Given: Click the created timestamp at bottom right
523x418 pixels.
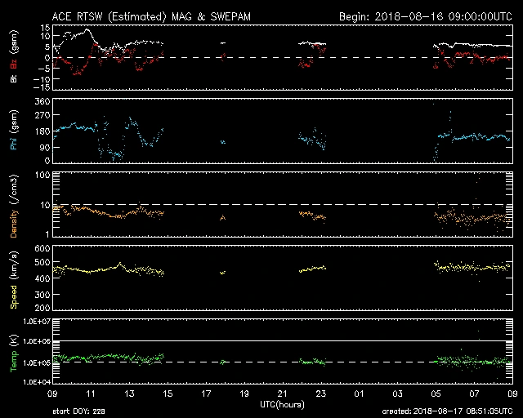Looking at the screenshot, I should tap(448, 412).
